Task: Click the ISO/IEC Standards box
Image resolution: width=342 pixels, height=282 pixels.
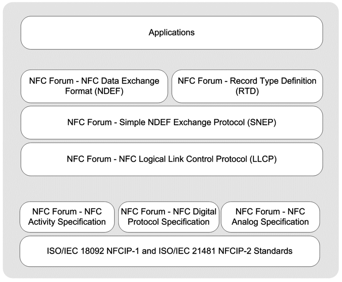Action: (x=170, y=251)
